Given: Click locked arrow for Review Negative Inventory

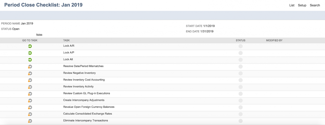Looking at the screenshot, I should [30, 73].
